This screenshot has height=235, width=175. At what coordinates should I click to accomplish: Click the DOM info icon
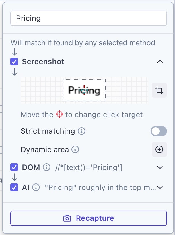click(x=46, y=167)
